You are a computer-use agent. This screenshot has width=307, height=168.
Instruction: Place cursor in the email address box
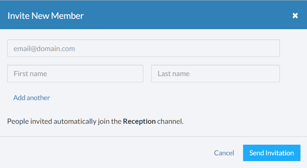point(143,48)
